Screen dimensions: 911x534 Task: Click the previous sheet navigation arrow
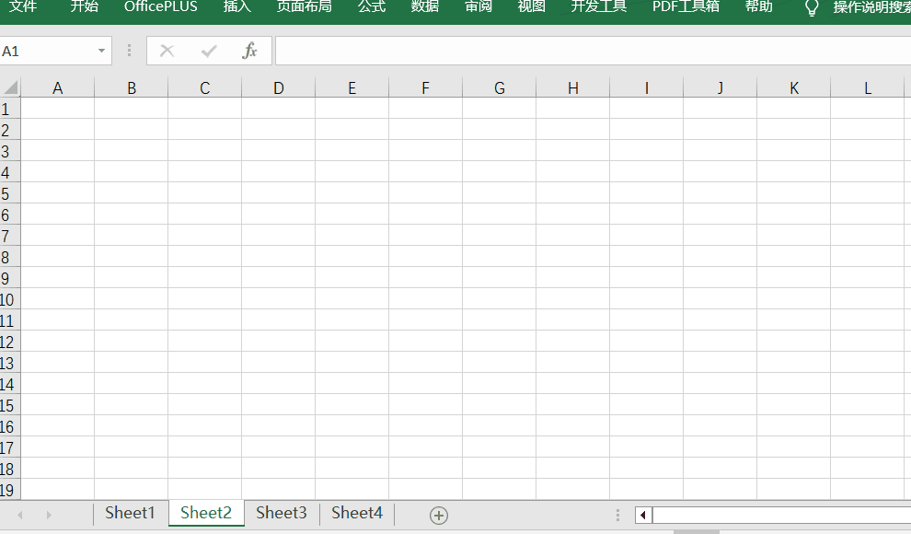(x=20, y=515)
